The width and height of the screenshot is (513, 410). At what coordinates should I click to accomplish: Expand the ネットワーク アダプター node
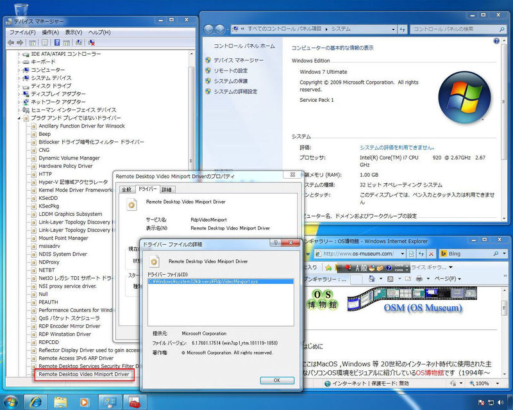19,102
